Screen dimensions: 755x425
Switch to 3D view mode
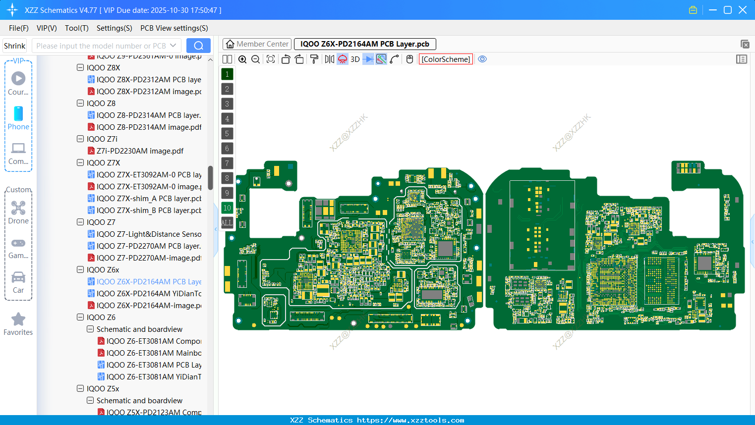[354, 59]
